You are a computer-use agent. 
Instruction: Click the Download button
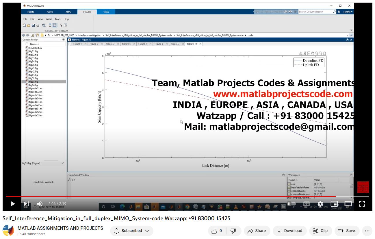(x=289, y=231)
